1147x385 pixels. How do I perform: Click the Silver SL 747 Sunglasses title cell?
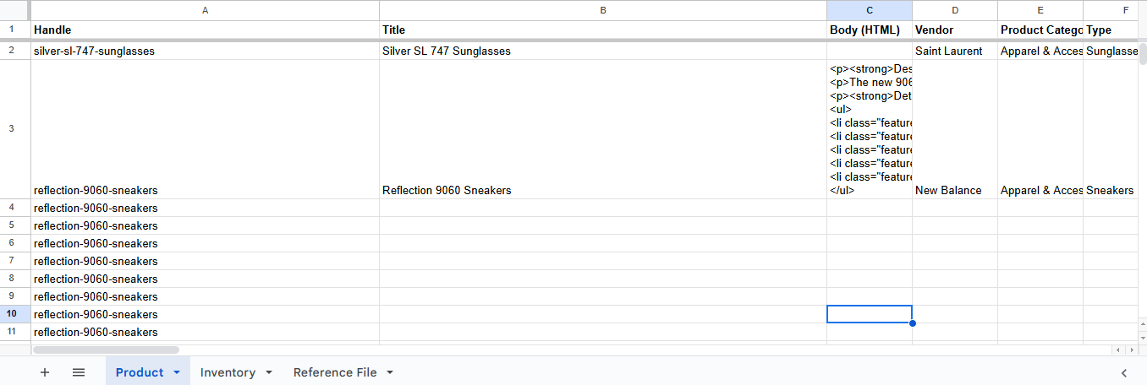pos(602,51)
